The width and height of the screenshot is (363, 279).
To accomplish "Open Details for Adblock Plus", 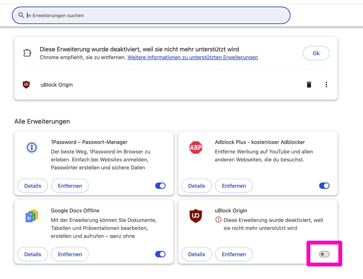I will tap(196, 186).
